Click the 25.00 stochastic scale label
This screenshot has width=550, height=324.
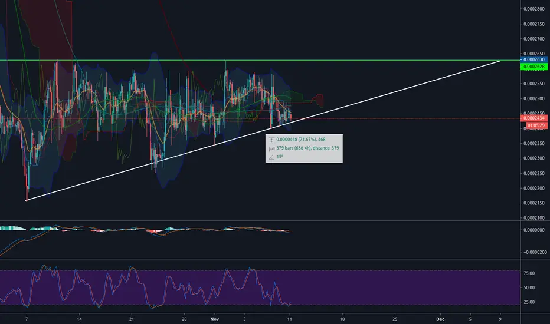[x=529, y=302]
